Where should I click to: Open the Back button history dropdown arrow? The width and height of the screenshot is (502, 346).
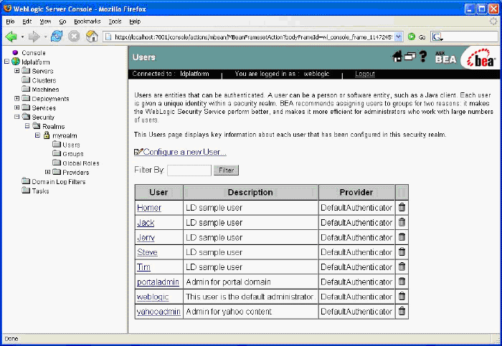pyautogui.click(x=22, y=37)
